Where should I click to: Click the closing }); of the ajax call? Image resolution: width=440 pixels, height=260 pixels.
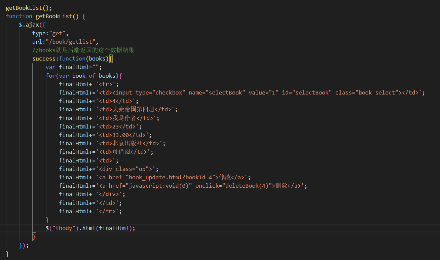pyautogui.click(x=24, y=245)
